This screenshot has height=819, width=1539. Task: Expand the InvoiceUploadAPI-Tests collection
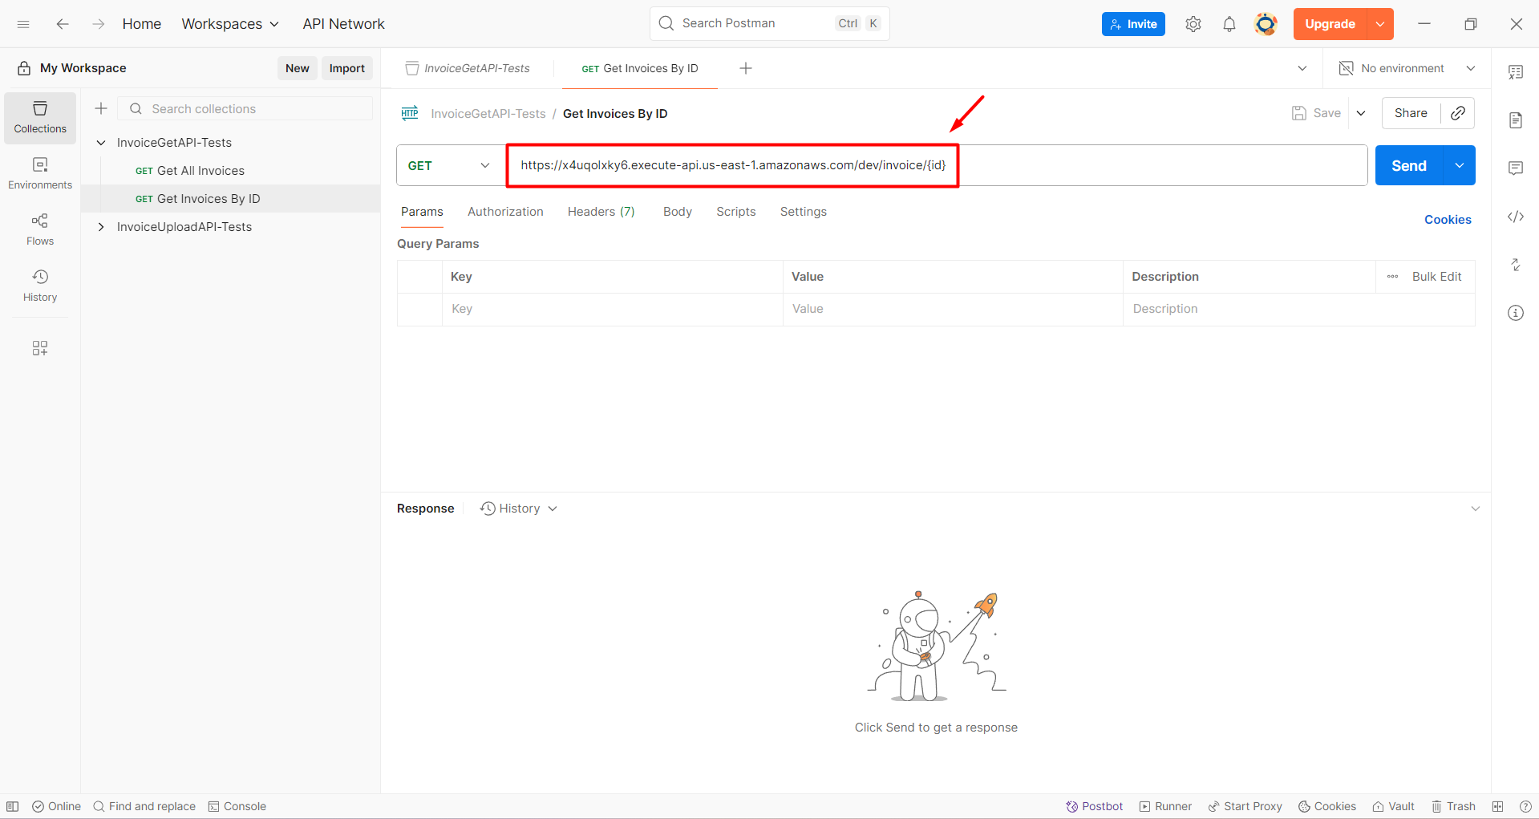tap(101, 227)
